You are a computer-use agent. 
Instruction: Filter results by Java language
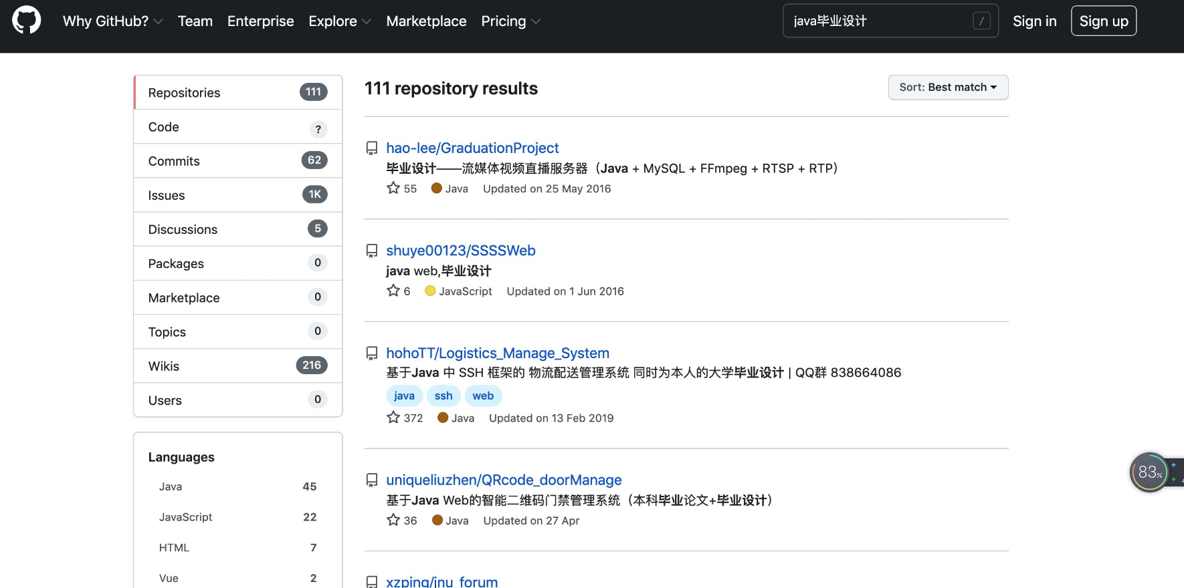237,486
